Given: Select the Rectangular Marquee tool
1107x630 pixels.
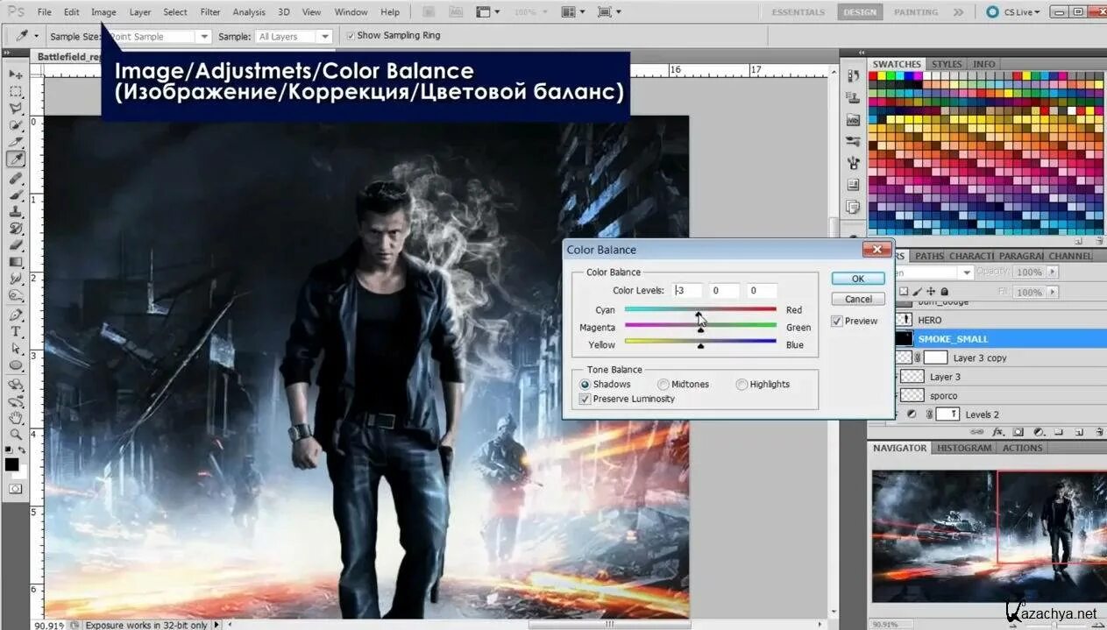Looking at the screenshot, I should pyautogui.click(x=16, y=91).
